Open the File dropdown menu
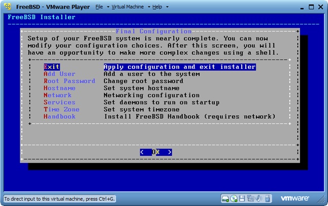This screenshot has width=328, height=206. point(101,7)
